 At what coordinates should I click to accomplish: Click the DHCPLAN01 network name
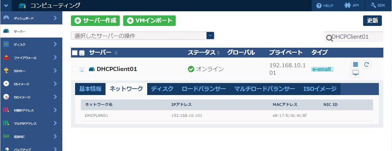pos(96,116)
